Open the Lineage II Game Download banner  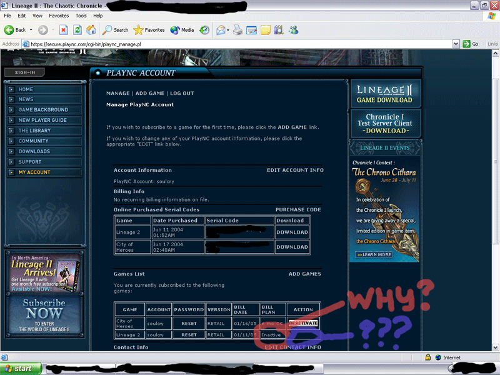(386, 94)
